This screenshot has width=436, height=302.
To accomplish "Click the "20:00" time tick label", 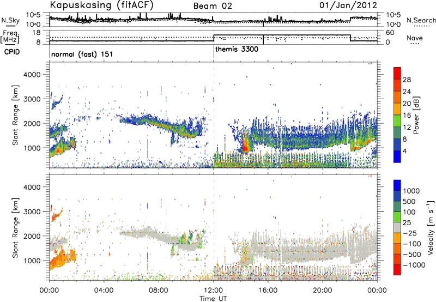I will [x=323, y=291].
